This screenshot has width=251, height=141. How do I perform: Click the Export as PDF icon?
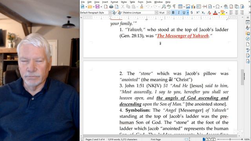106,7
